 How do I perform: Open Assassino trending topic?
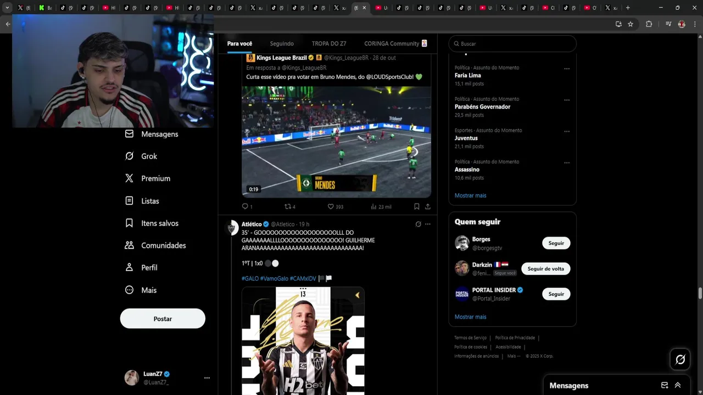click(x=467, y=170)
